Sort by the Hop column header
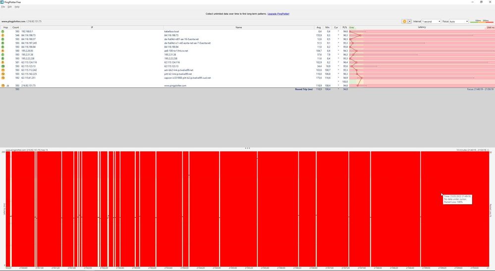Screen dimensions: 495x271 point(5,27)
